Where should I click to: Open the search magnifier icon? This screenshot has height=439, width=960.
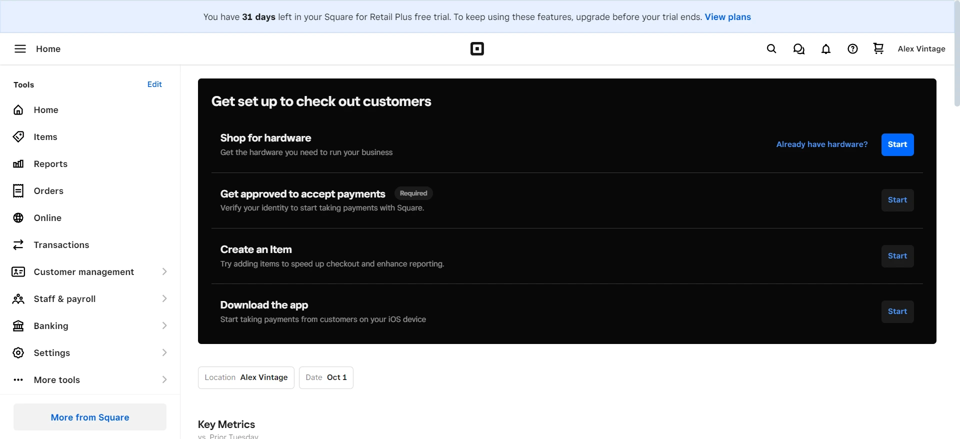[x=771, y=48]
